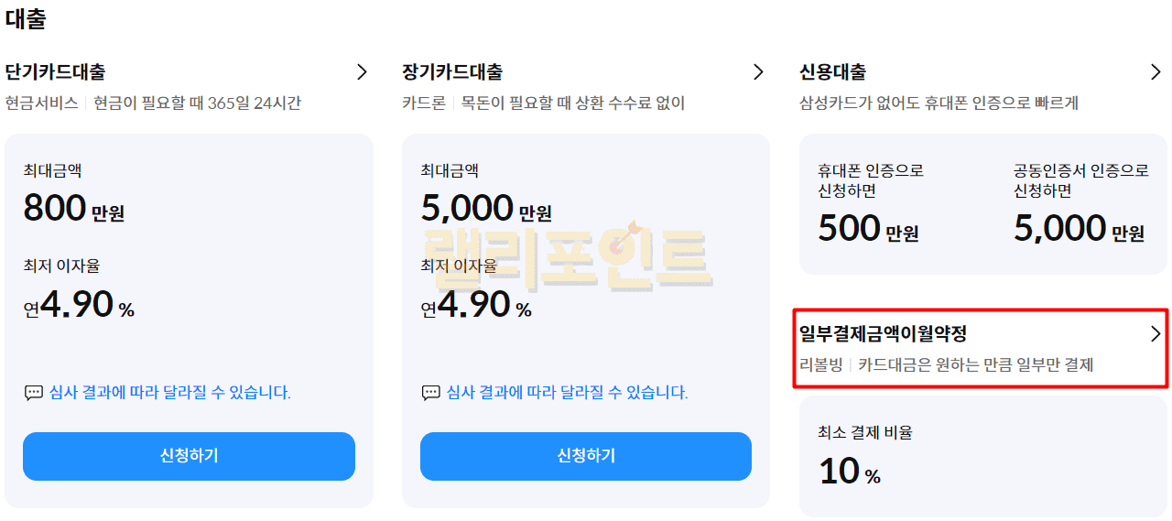Click the 최소 결제 비율 10% card
The width and height of the screenshot is (1172, 521).
click(982, 456)
